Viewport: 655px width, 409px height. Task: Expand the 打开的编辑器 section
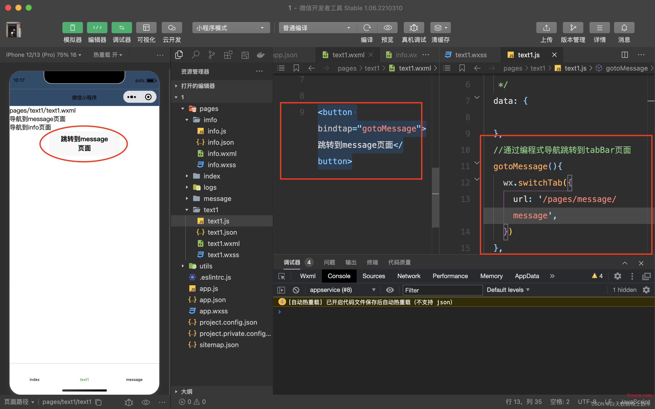pos(222,86)
